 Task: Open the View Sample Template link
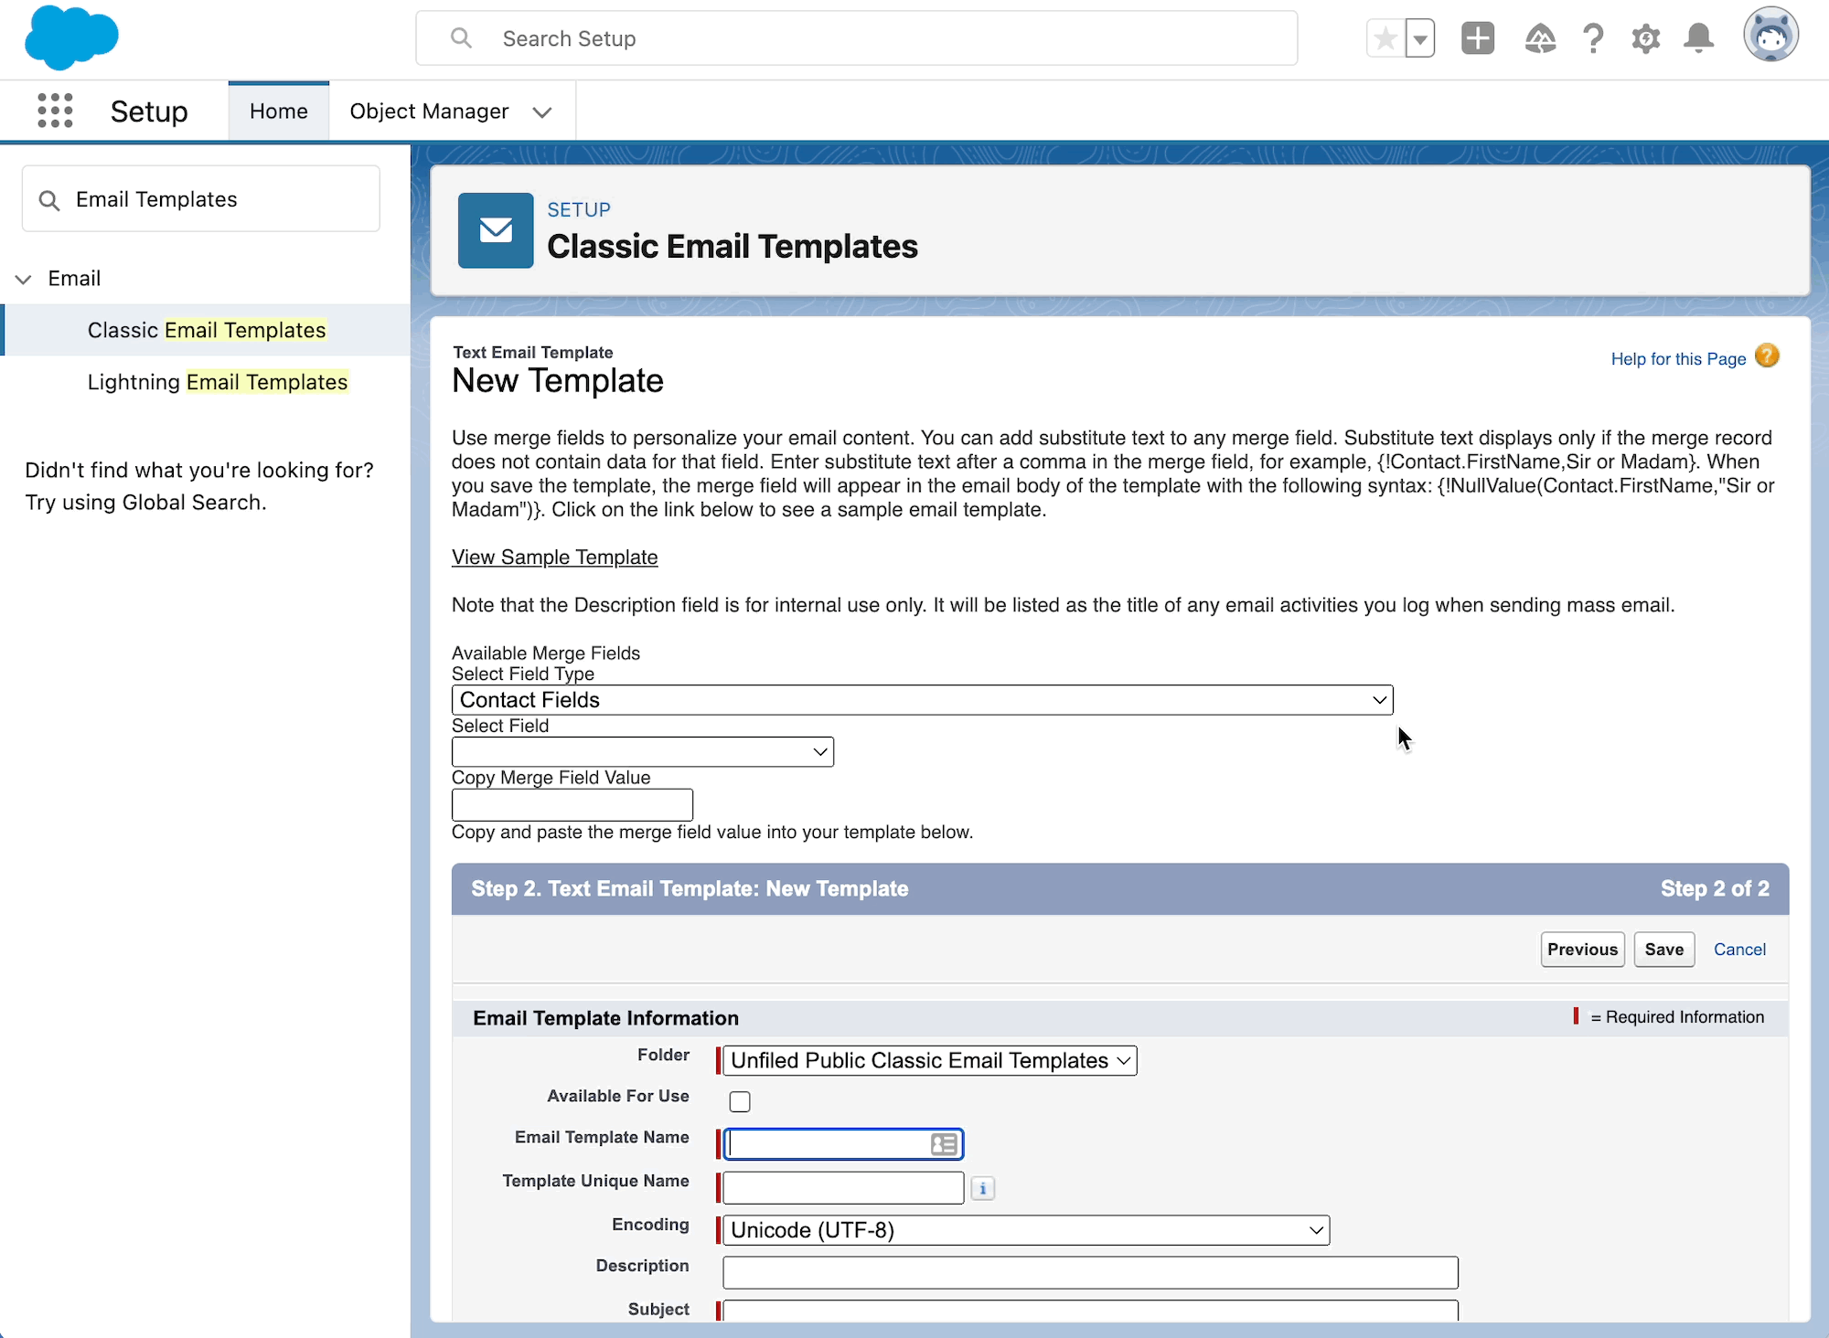click(x=555, y=557)
